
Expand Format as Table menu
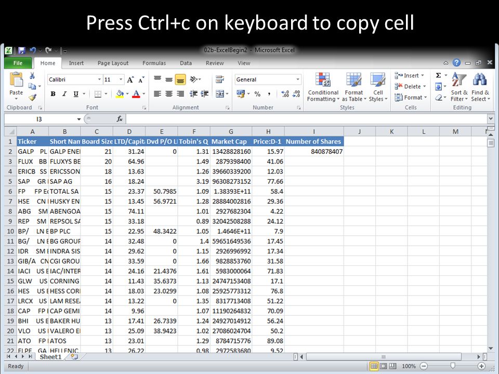point(353,87)
